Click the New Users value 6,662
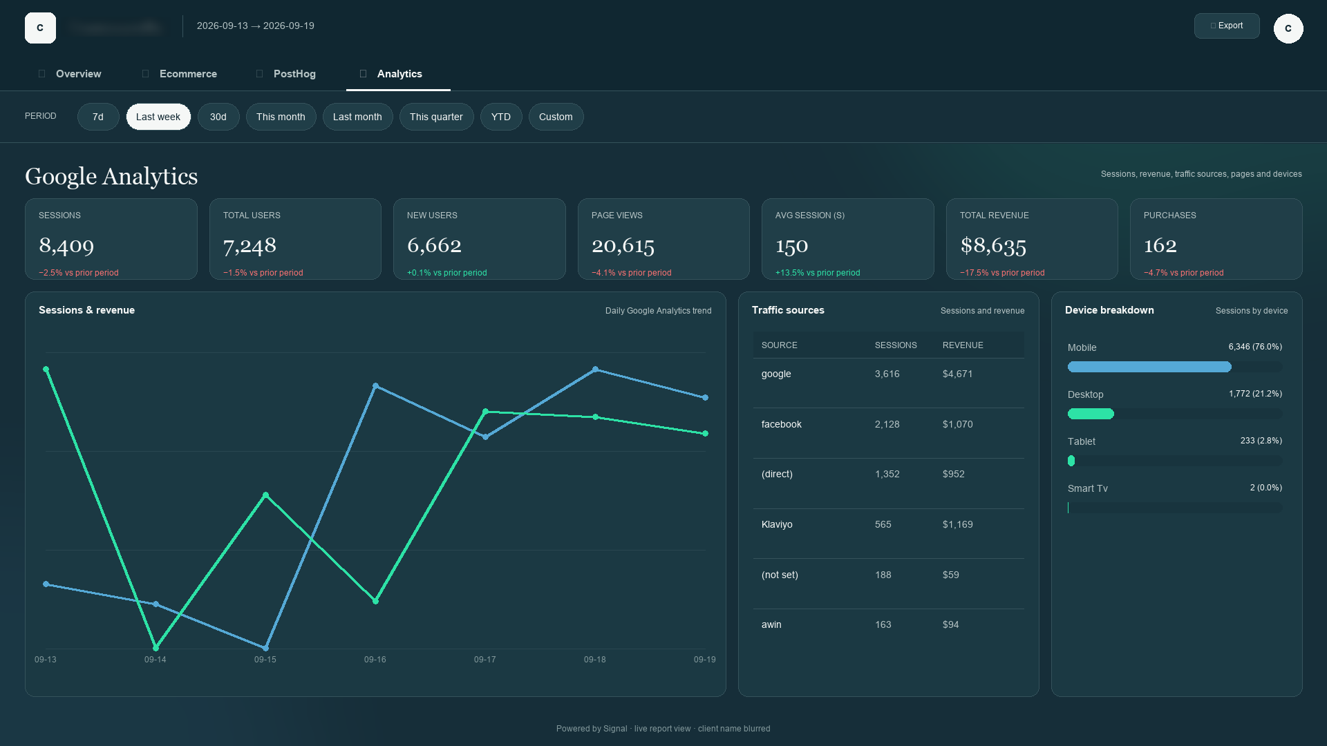1327x746 pixels. click(x=434, y=245)
